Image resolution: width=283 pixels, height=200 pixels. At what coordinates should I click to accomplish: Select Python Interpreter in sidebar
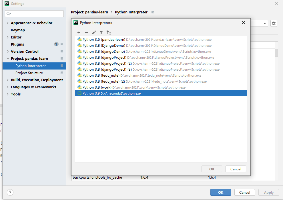34,66
